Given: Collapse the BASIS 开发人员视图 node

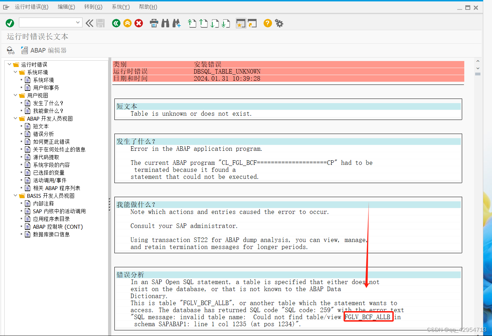Looking at the screenshot, I should pos(15,195).
